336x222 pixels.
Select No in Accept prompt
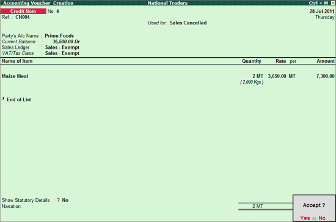(x=322, y=218)
